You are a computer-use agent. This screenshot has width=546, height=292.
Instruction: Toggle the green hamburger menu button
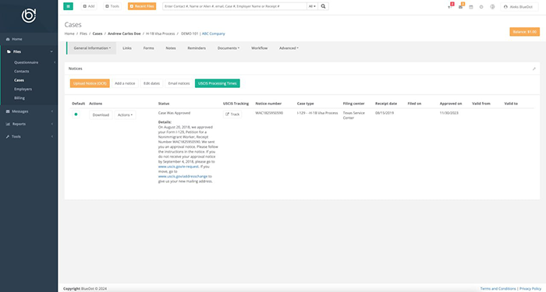click(x=69, y=6)
